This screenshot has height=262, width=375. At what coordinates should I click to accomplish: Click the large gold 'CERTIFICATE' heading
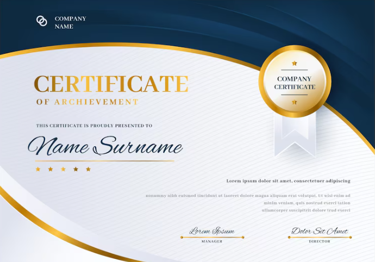coord(111,84)
